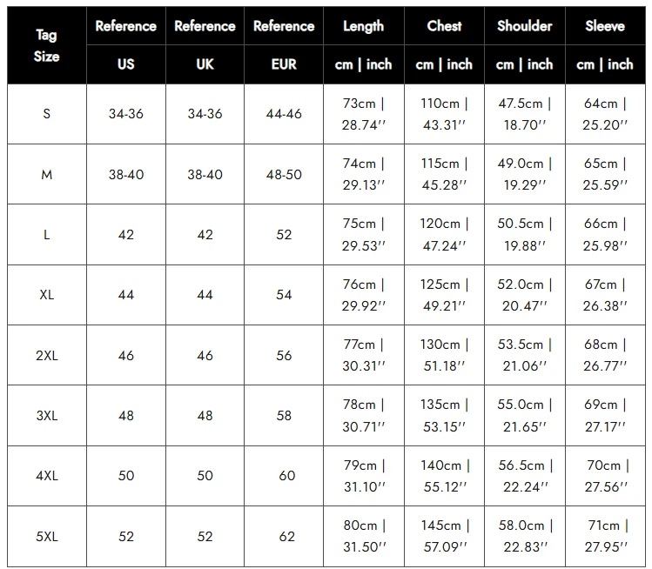652x569 pixels.
Task: Select the UK subheader cell
Action: click(205, 64)
